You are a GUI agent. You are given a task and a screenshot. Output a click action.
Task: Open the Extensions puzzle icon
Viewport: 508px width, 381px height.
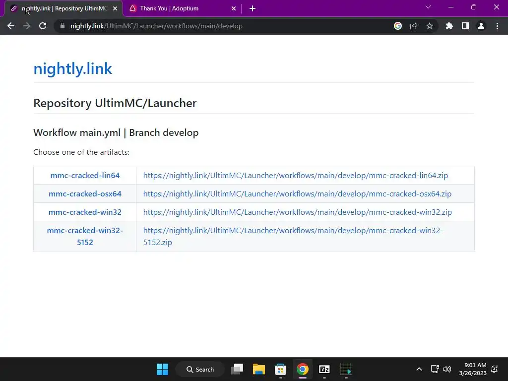coord(449,26)
